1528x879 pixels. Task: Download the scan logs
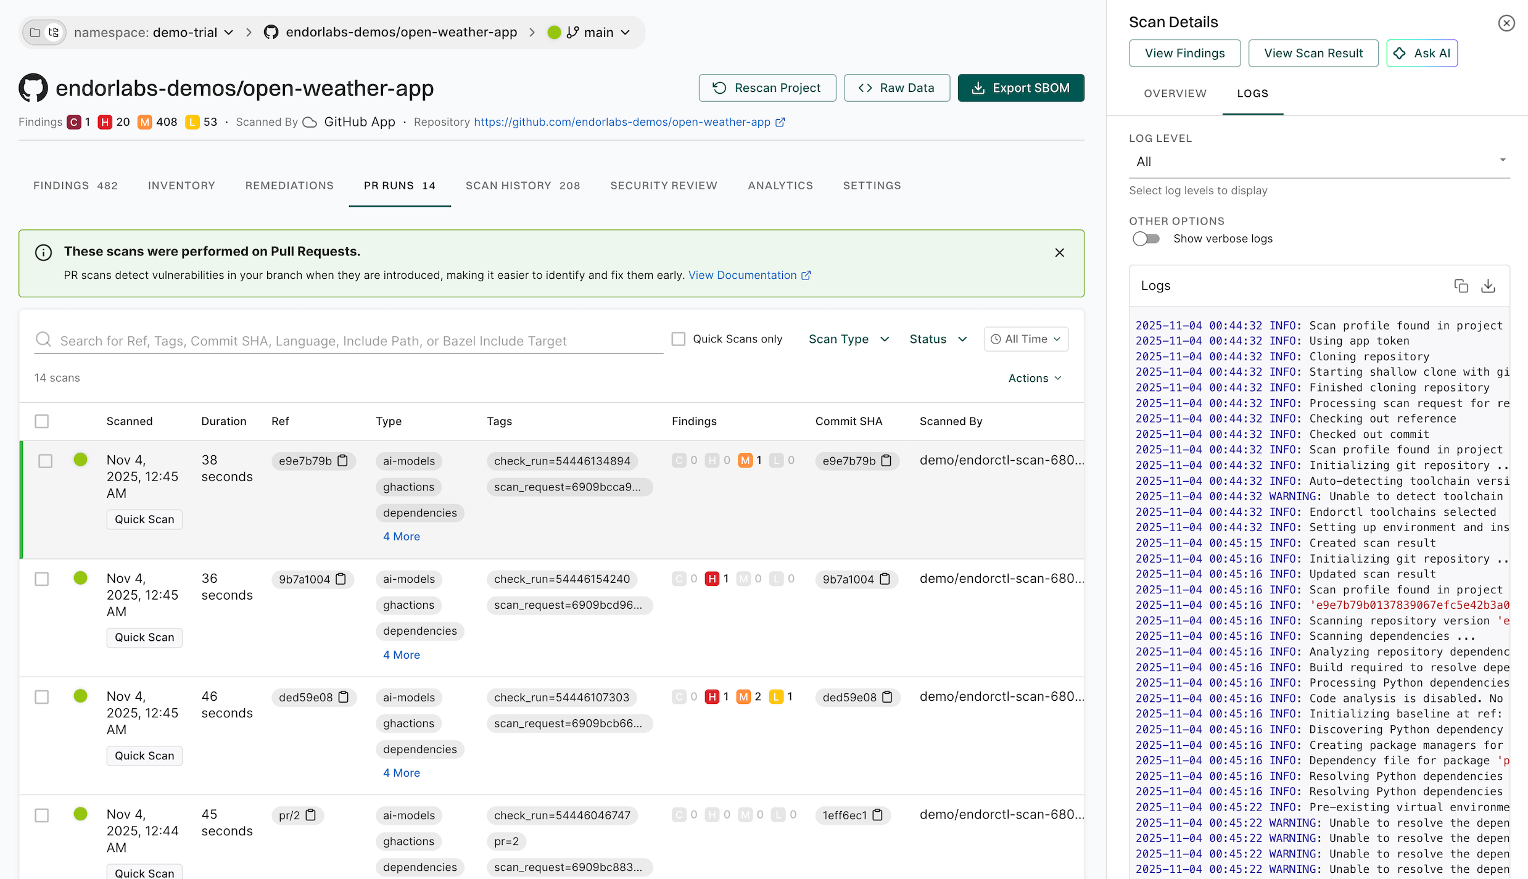1488,286
